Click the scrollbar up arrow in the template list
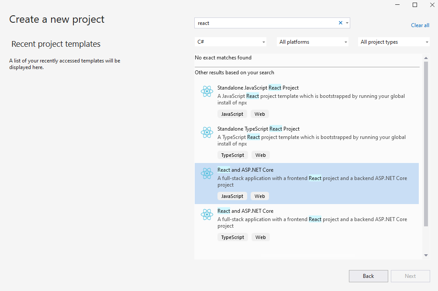The width and height of the screenshot is (438, 291). (x=426, y=58)
